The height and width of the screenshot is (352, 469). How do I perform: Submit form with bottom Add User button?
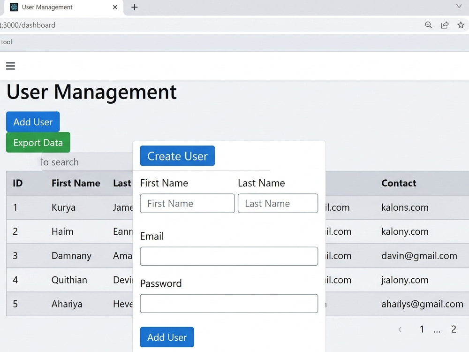(167, 337)
